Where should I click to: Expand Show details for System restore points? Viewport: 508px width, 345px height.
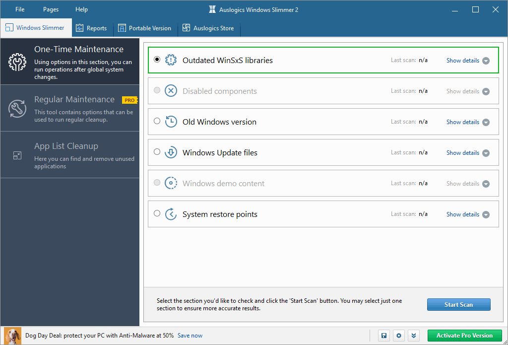pos(467,214)
